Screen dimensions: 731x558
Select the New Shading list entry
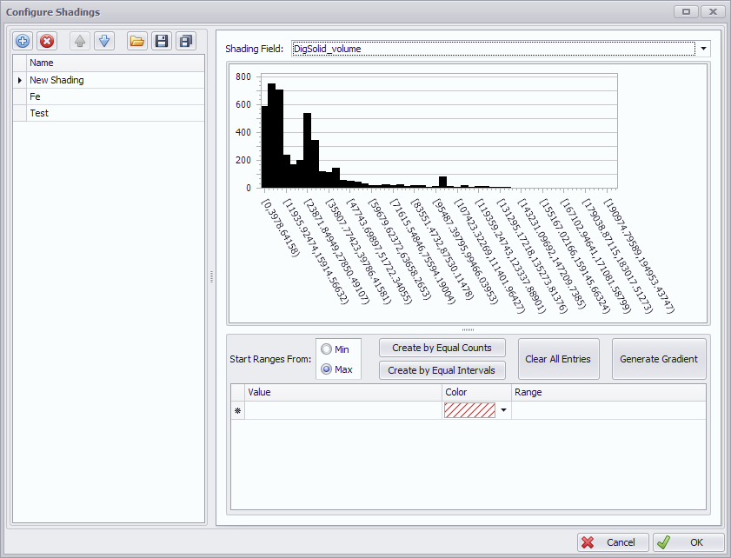point(56,80)
